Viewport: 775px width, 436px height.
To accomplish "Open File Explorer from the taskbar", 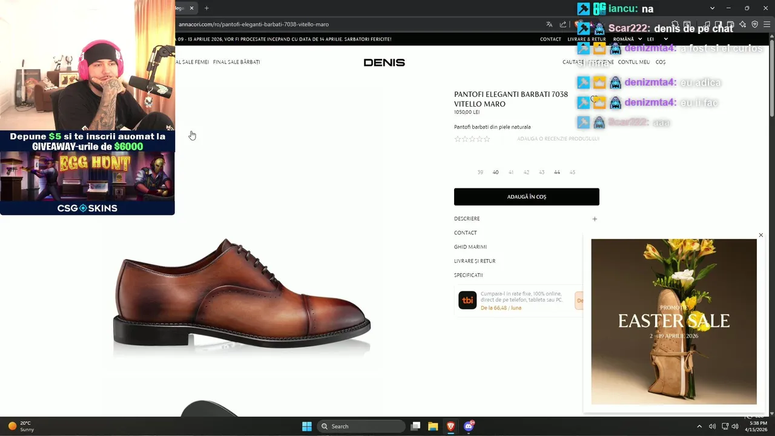I will pos(433,426).
